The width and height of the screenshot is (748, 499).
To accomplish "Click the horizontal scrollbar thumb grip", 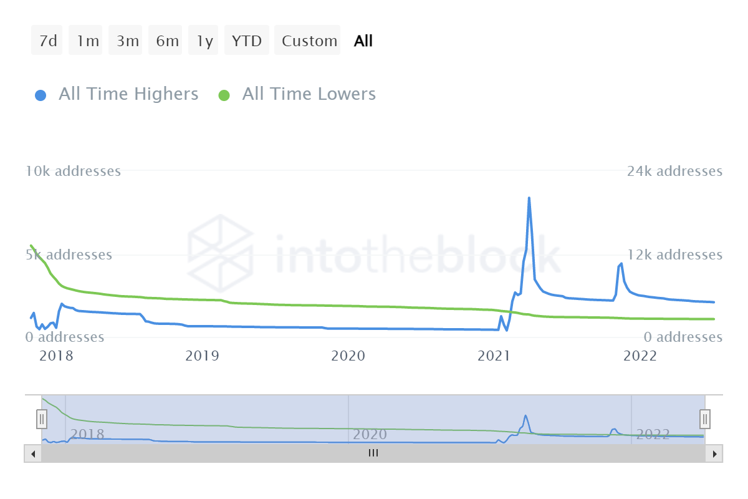I will coord(373,454).
